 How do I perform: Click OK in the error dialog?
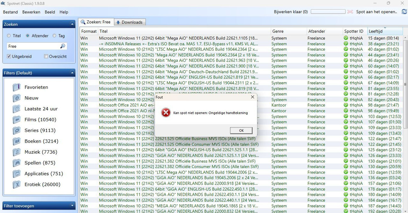(x=241, y=130)
